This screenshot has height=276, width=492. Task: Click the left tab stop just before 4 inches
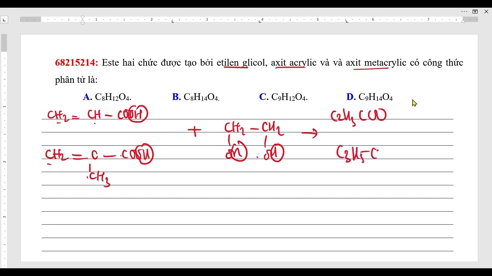click(260, 21)
